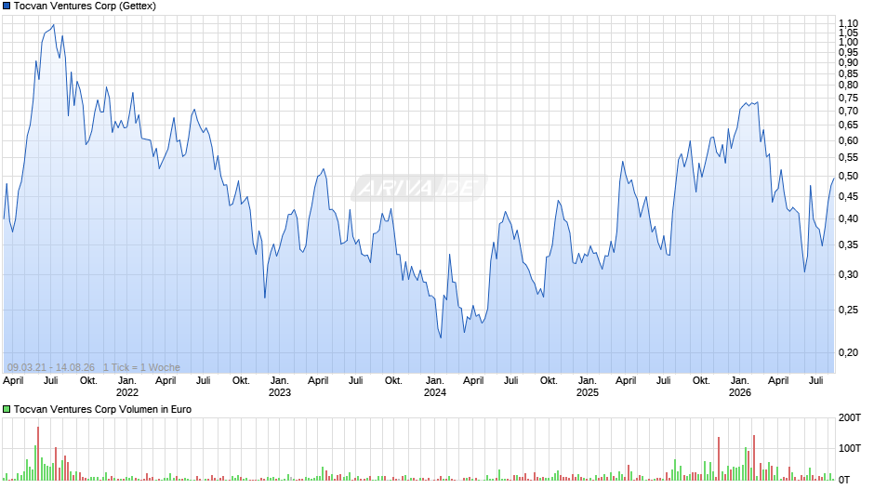This screenshot has width=874, height=489.
Task: Click the '1 Tick = 1 Woche' label
Action: (141, 367)
